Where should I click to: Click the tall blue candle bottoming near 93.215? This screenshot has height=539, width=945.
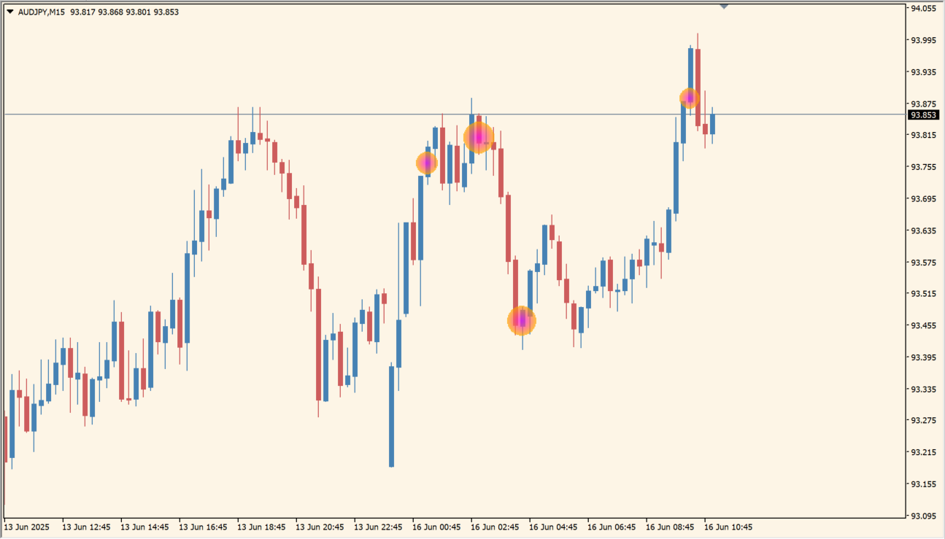tap(392, 416)
